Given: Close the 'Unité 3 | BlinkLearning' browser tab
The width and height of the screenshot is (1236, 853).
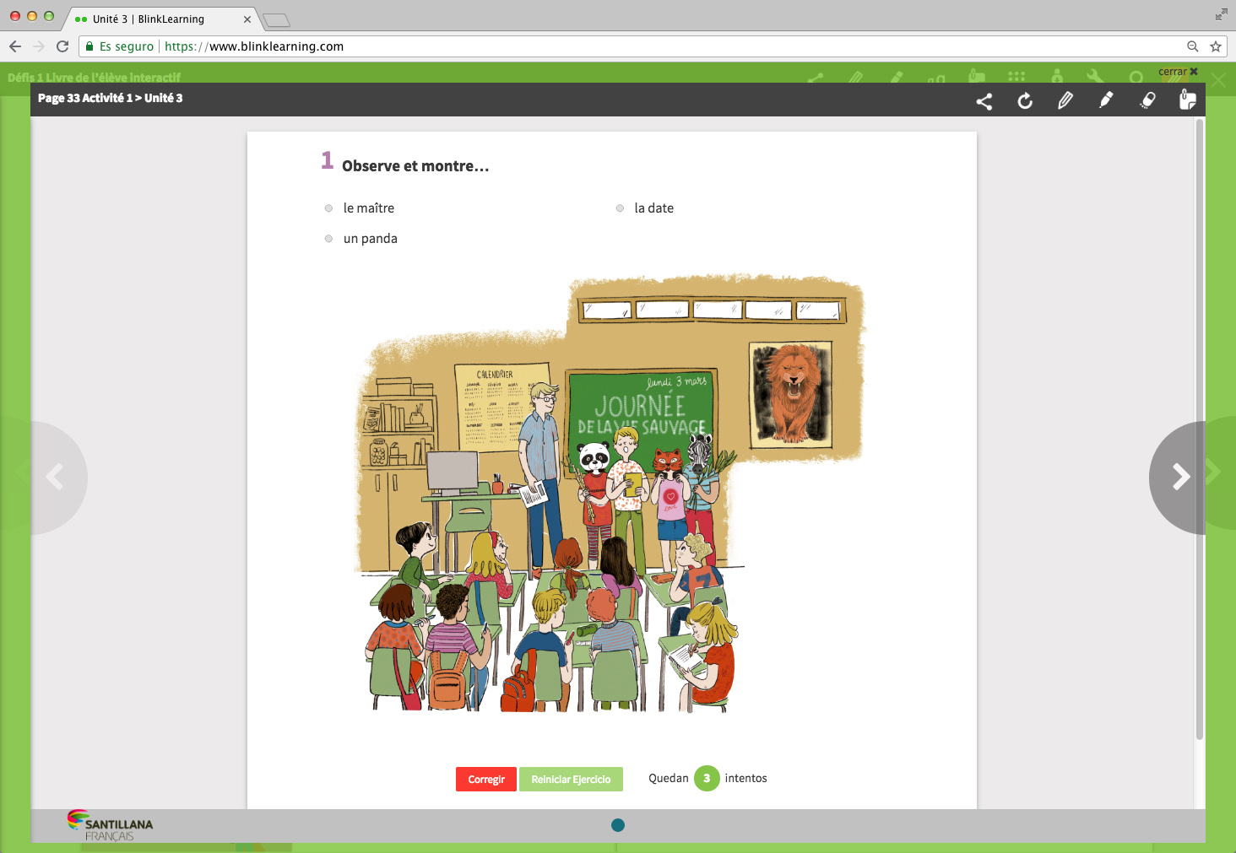Looking at the screenshot, I should (x=247, y=19).
